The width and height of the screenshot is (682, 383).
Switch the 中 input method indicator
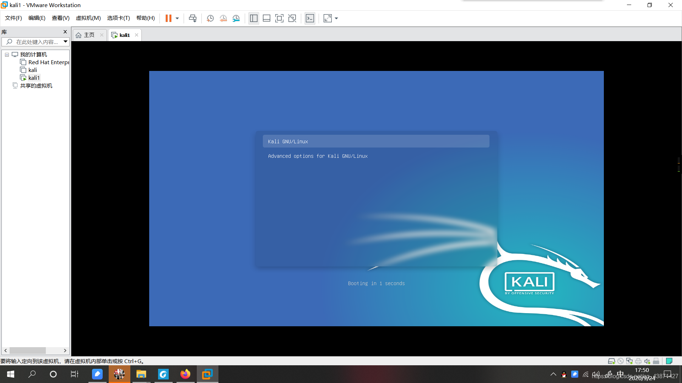[620, 373]
